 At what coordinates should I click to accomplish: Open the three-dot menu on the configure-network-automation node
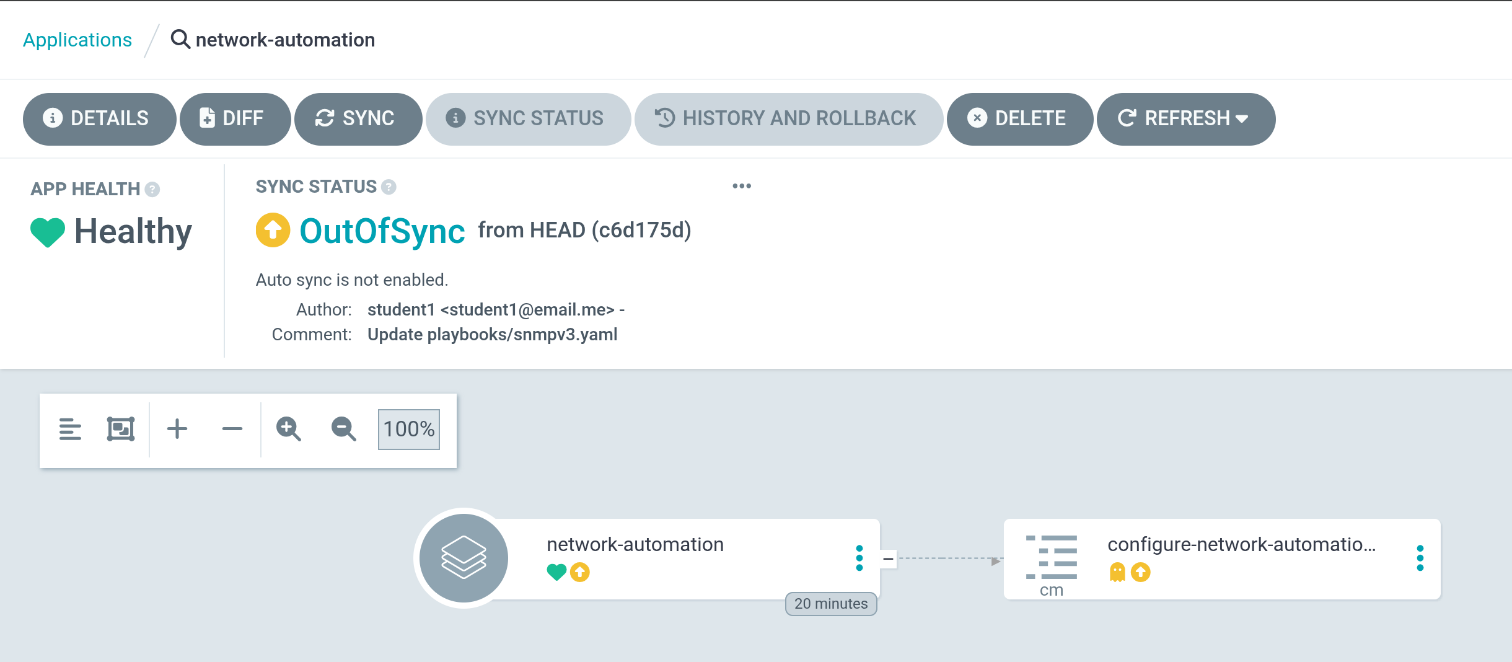[x=1420, y=558]
